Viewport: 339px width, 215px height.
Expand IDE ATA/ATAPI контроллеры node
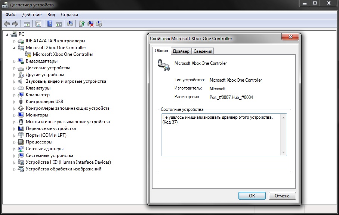tap(14, 41)
